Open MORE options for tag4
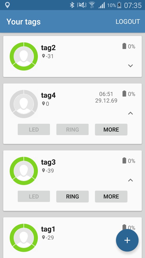 (111, 130)
